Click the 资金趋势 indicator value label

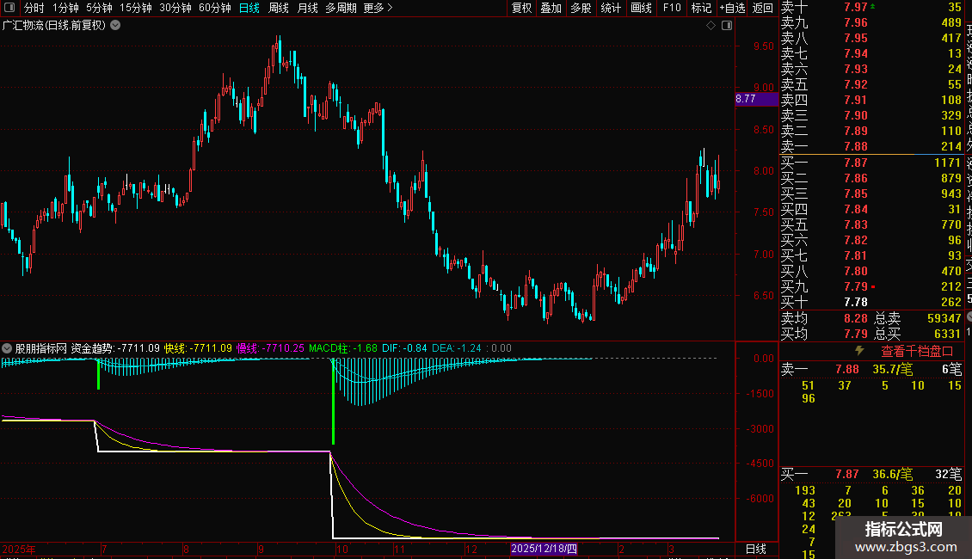115,348
